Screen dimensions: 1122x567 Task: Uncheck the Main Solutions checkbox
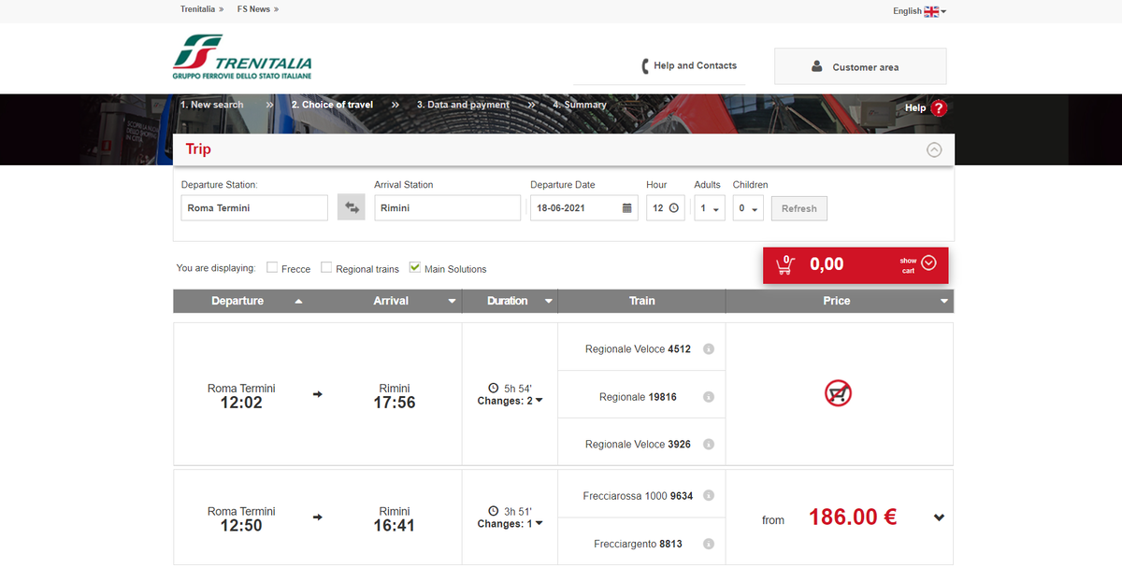[415, 267]
